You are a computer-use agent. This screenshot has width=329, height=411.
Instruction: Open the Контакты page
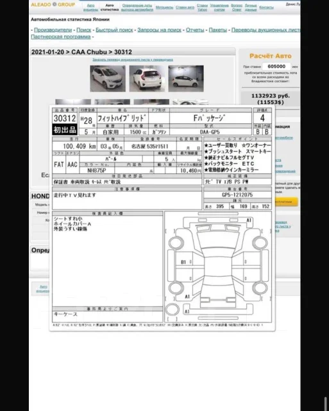(x=266, y=7)
